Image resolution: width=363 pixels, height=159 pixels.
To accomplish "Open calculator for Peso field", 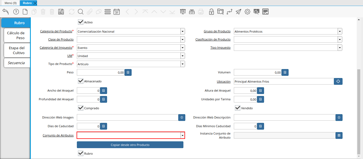I will 128,72.
